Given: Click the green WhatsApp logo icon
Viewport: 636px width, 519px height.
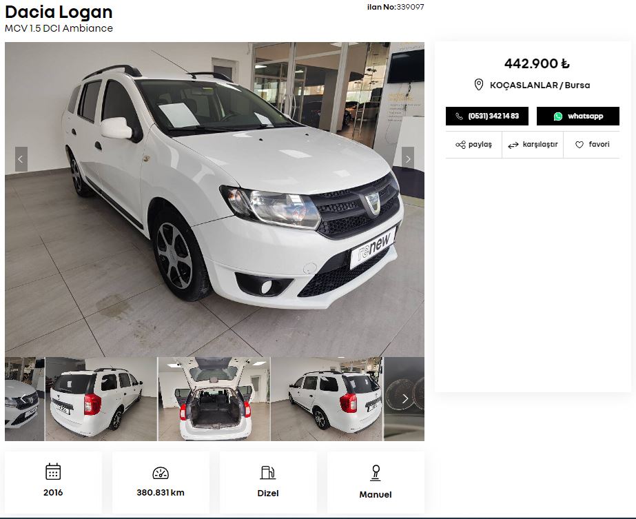Looking at the screenshot, I should click(x=558, y=116).
